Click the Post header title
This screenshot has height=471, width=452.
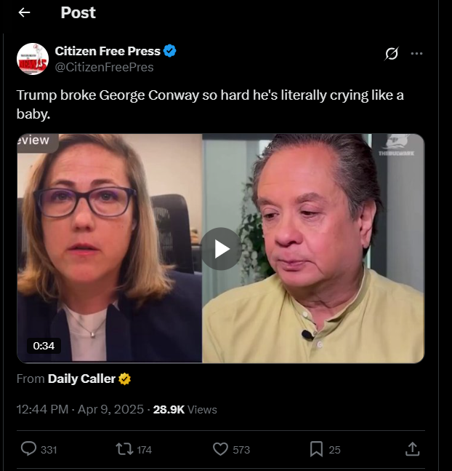coord(78,12)
